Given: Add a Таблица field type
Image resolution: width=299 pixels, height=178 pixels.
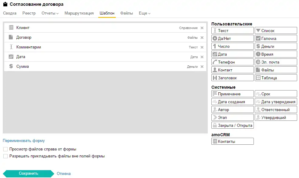Looking at the screenshot, I should 276,78.
